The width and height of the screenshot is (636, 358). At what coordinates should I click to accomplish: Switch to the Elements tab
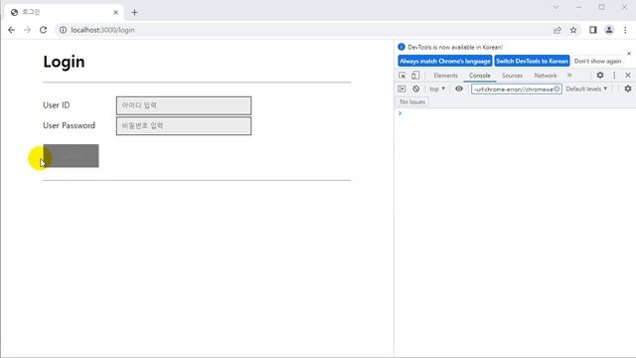(445, 76)
